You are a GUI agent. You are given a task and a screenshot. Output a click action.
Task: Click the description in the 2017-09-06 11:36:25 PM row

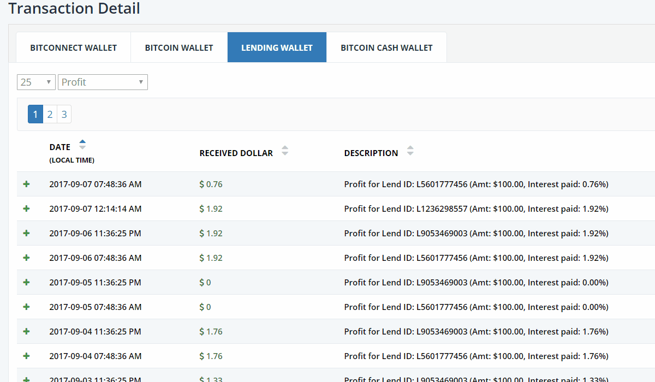point(477,234)
